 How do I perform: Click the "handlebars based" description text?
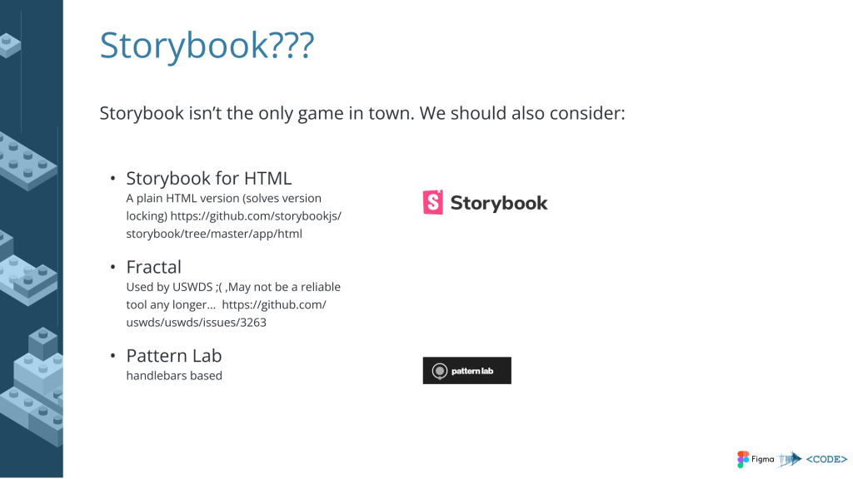174,376
